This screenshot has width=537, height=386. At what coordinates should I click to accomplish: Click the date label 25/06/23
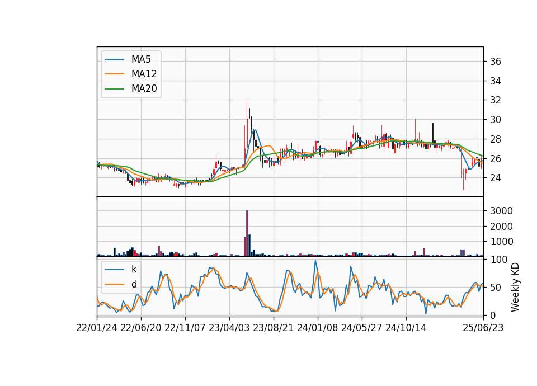pos(483,328)
